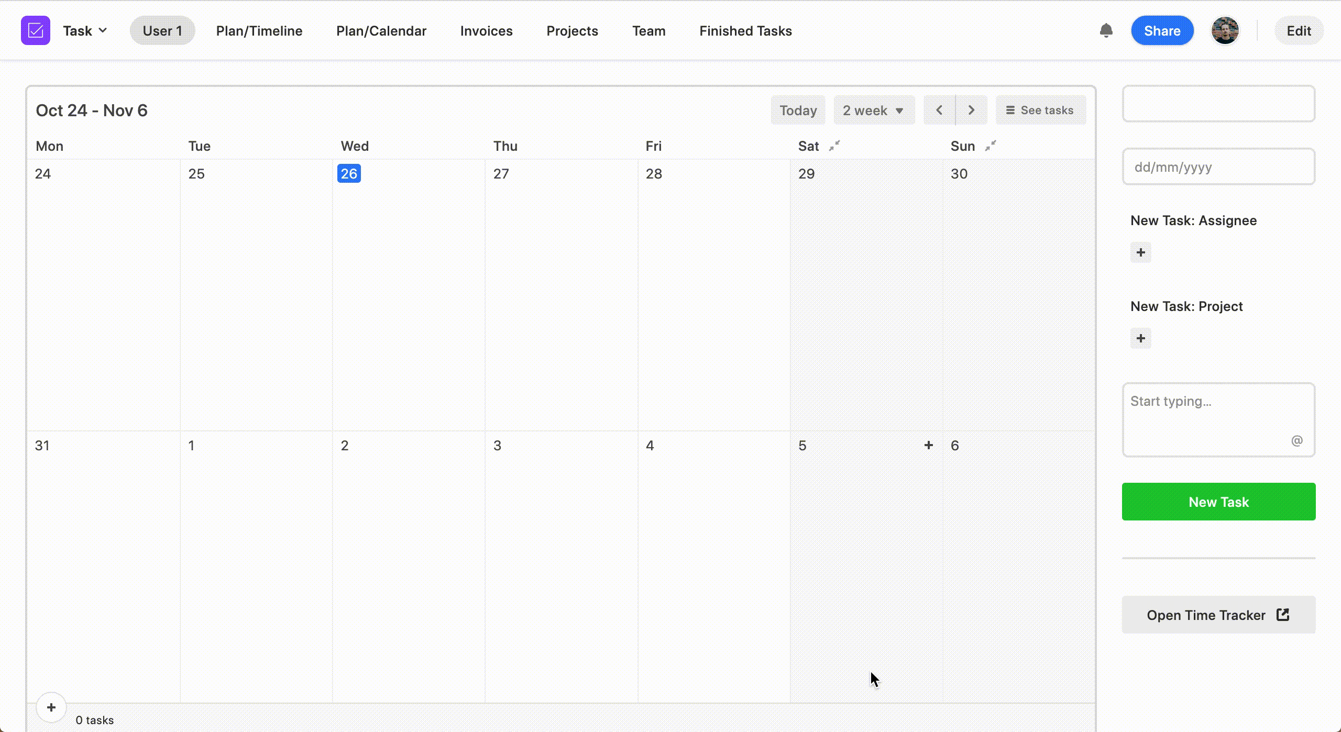Image resolution: width=1341 pixels, height=732 pixels.
Task: Open Time Tracker via the external link icon
Action: click(x=1282, y=615)
